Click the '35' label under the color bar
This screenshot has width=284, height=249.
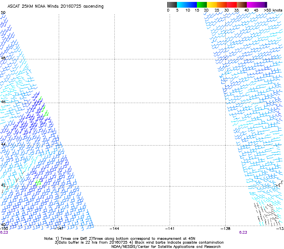(x=236, y=10)
